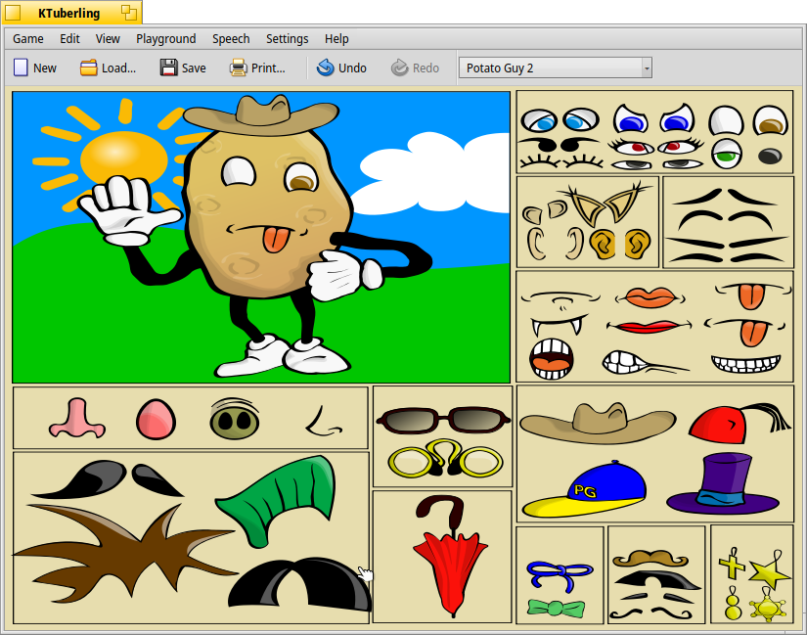Image resolution: width=807 pixels, height=635 pixels.
Task: Pick the orange puckered lips
Action: [650, 297]
